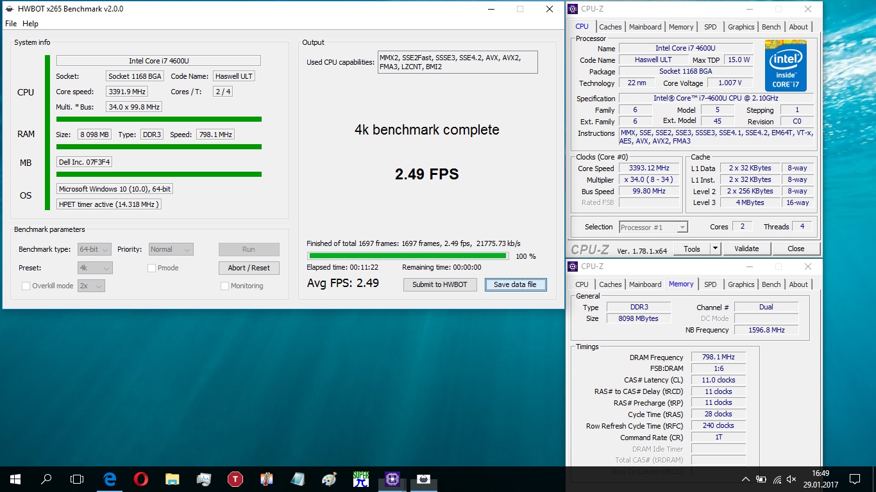Open Help menu in HWBOT x265
The width and height of the screenshot is (876, 492).
tap(30, 24)
